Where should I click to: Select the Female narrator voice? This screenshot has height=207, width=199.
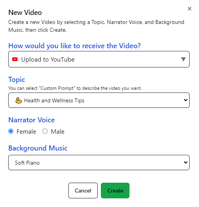pyautogui.click(x=11, y=131)
